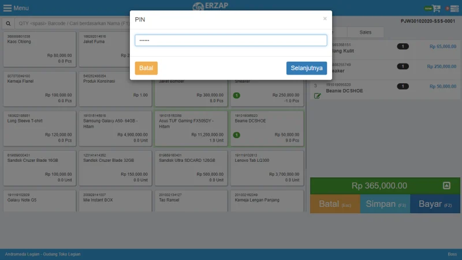The height and width of the screenshot is (260, 462).
Task: Click the search magnifier icon
Action: tap(9, 24)
